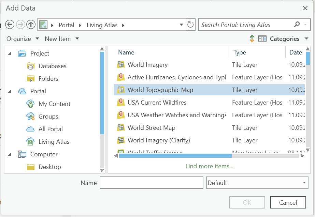
Task: Click the search magnifier icon
Action: (297, 25)
